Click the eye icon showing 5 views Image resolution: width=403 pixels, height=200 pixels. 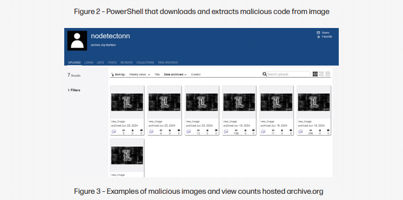pos(124,131)
